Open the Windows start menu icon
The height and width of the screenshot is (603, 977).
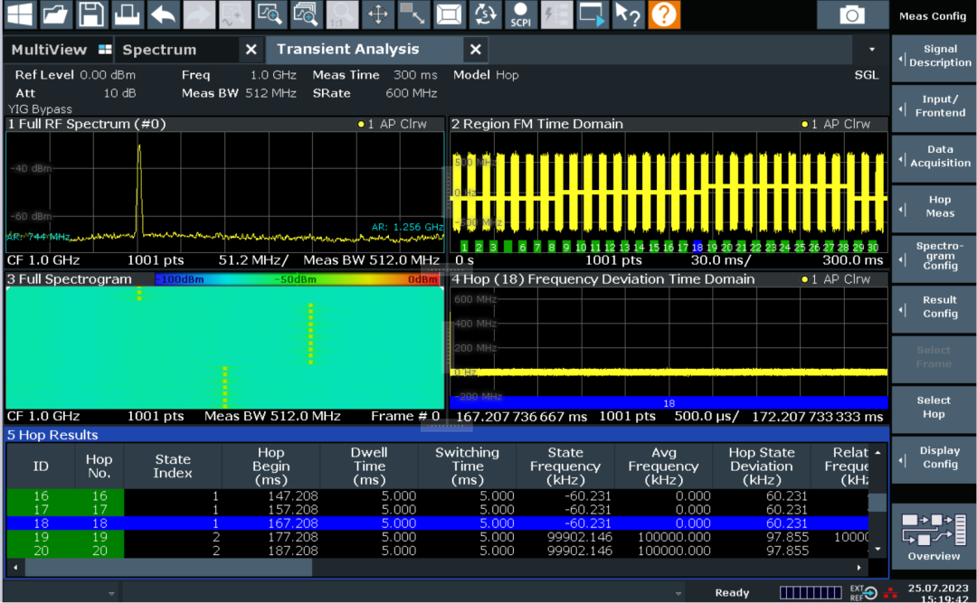point(19,14)
